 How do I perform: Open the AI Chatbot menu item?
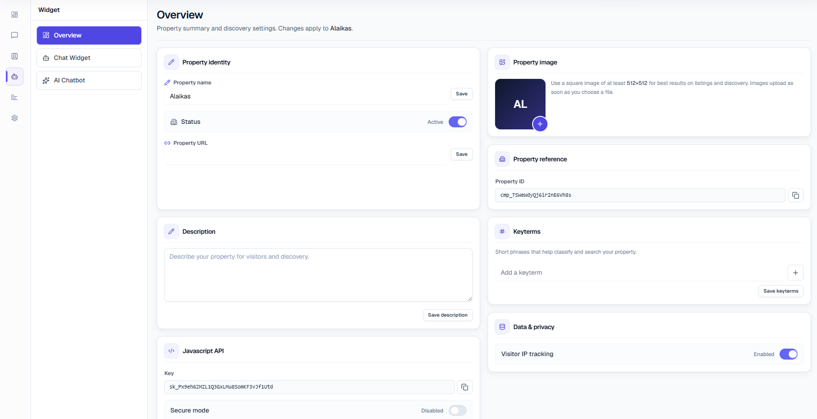coord(89,80)
